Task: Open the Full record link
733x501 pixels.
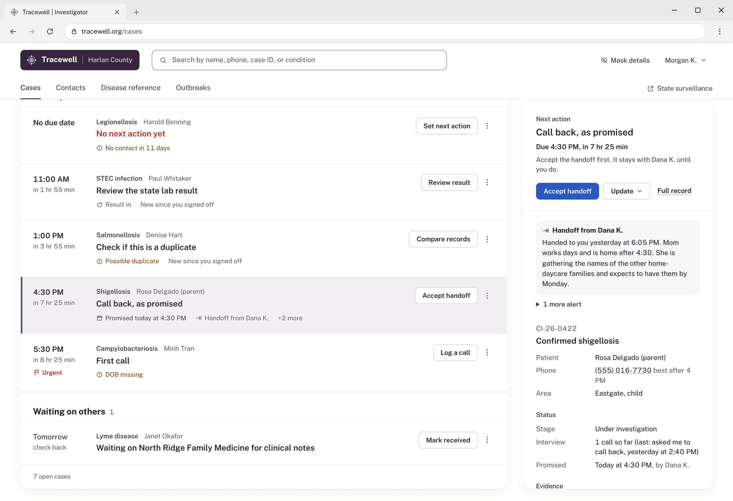Action: 674,191
